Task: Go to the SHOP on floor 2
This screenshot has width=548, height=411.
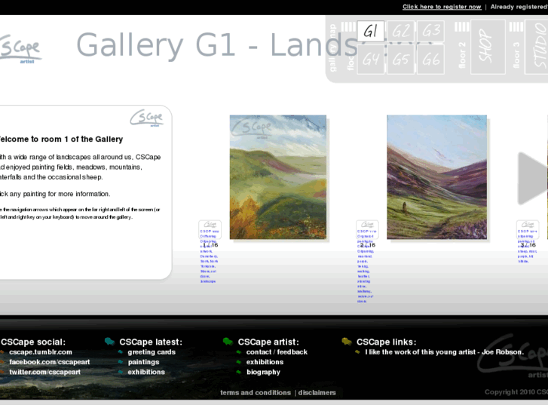Action: click(x=488, y=47)
